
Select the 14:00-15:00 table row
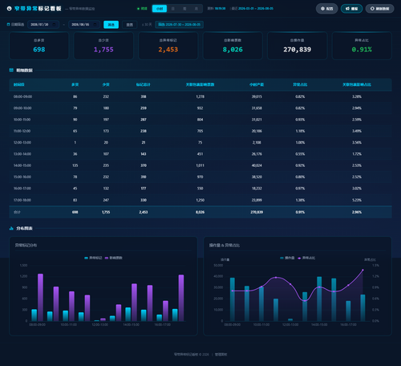[x=200, y=165]
